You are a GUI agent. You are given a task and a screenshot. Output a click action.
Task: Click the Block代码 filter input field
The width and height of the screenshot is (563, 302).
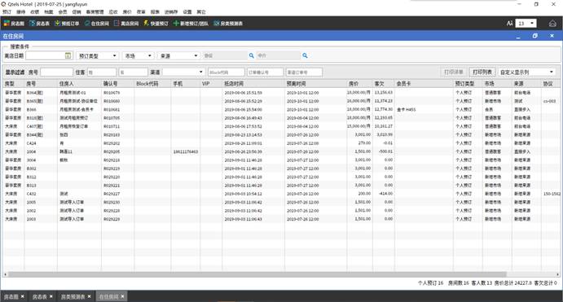[x=227, y=72]
